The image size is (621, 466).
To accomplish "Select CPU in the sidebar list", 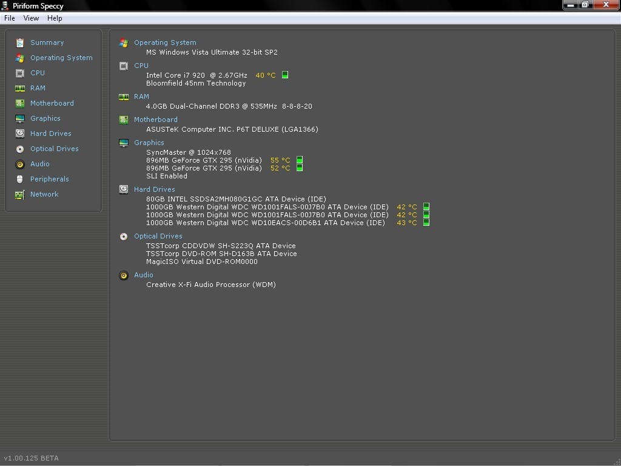I will point(37,73).
